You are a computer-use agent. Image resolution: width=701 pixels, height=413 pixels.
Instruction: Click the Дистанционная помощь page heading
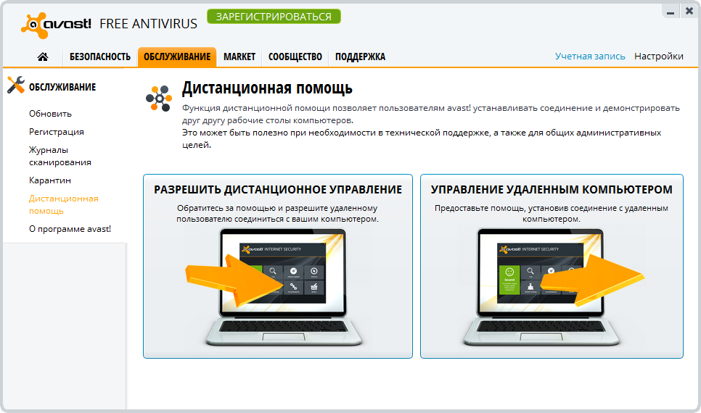click(267, 88)
